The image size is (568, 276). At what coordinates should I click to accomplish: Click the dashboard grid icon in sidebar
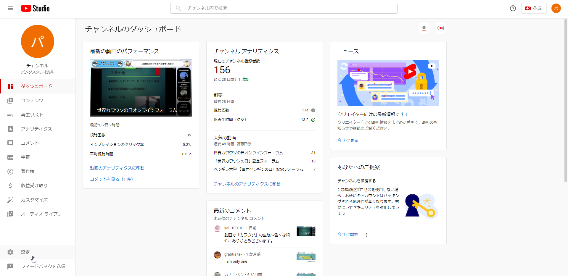pos(10,86)
